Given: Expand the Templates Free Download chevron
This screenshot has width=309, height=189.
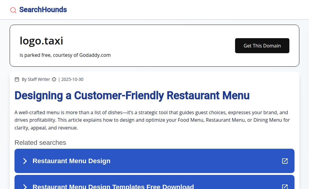Looking at the screenshot, I should pyautogui.click(x=25, y=187).
